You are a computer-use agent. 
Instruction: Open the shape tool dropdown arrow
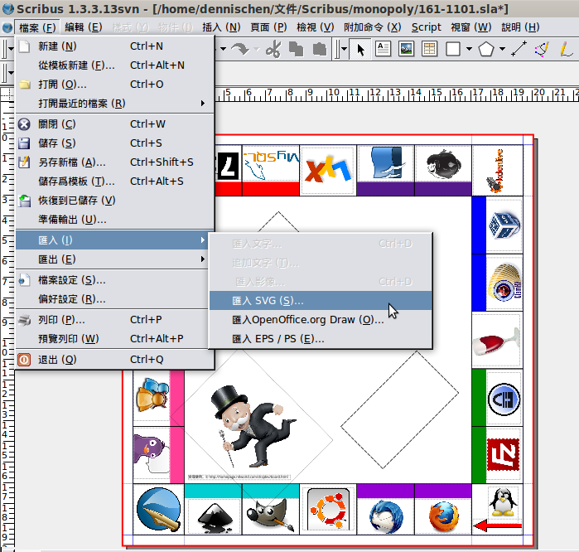469,49
